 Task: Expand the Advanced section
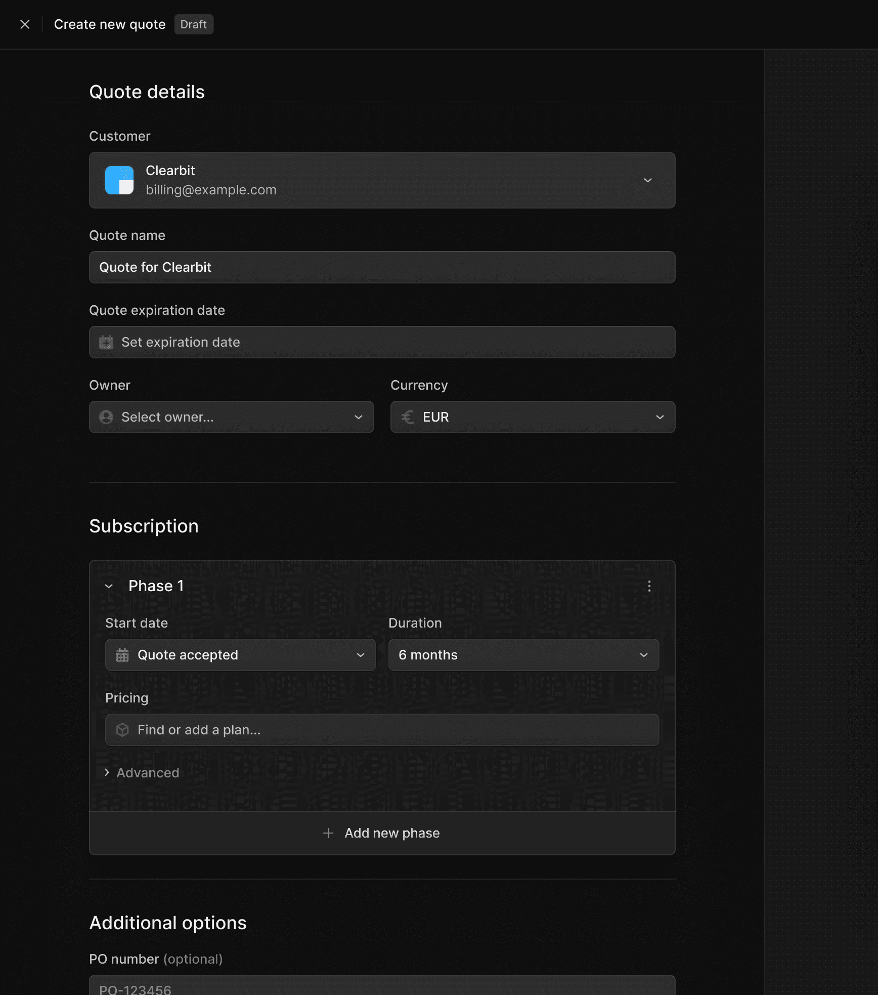[x=142, y=773]
